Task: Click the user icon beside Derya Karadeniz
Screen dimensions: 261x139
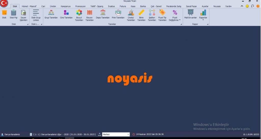Action: coord(2,134)
